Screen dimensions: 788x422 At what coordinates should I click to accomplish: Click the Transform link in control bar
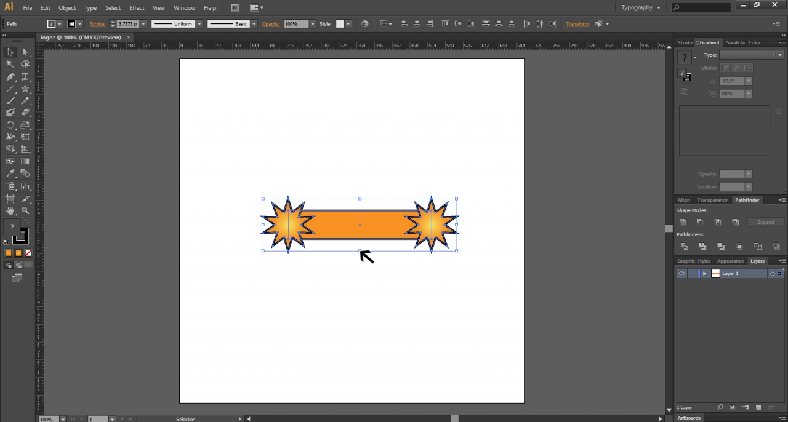point(577,24)
